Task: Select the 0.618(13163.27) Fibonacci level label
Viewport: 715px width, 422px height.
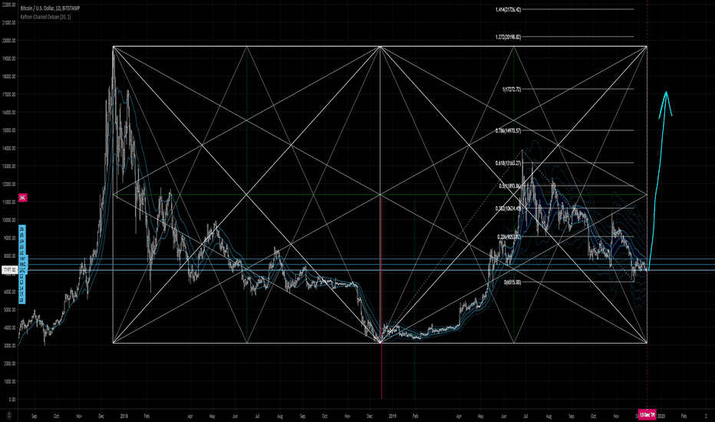Action: click(508, 163)
